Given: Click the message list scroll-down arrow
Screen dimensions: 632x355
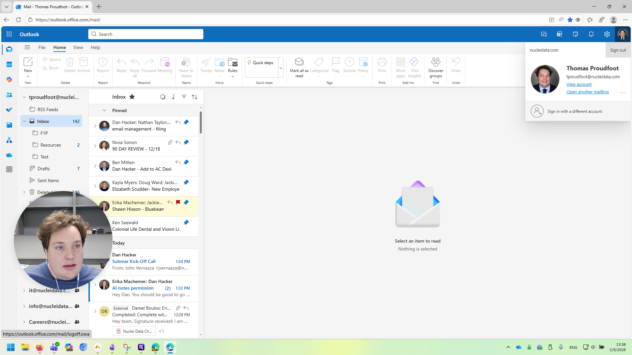Looking at the screenshot, I should (201, 335).
